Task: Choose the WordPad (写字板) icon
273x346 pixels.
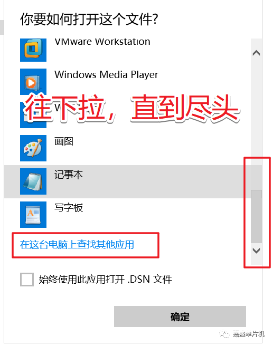Action: click(33, 215)
